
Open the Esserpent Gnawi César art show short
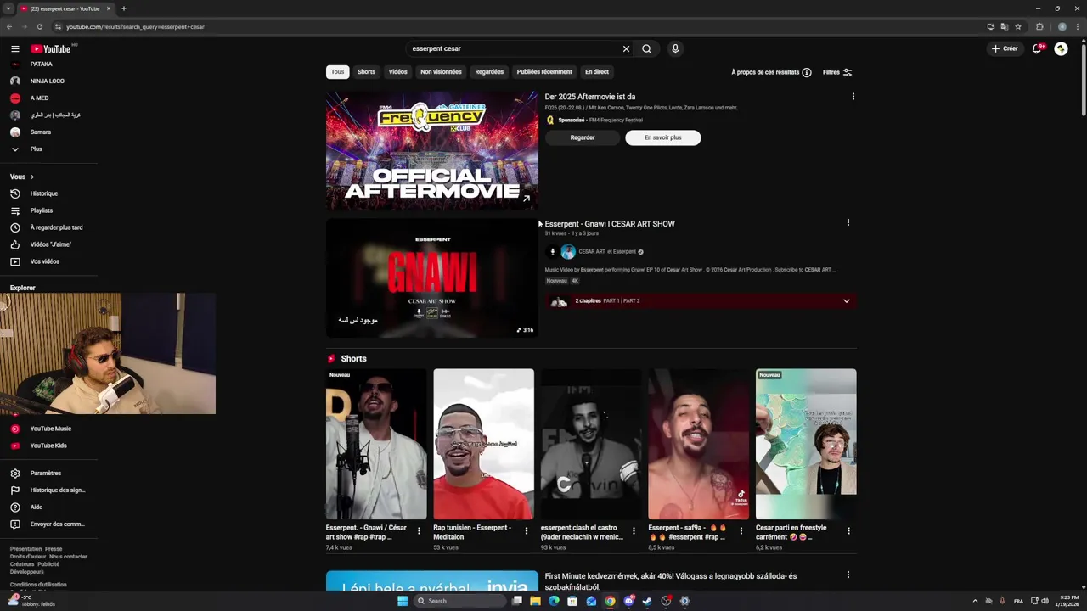pyautogui.click(x=376, y=444)
